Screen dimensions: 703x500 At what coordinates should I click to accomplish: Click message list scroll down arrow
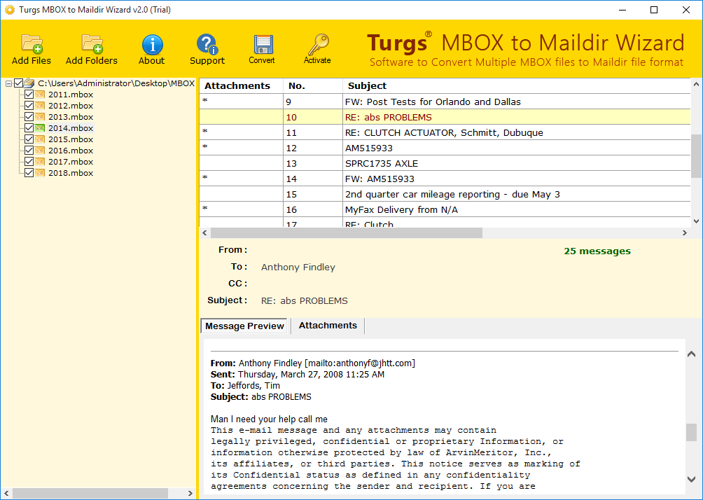pos(696,221)
